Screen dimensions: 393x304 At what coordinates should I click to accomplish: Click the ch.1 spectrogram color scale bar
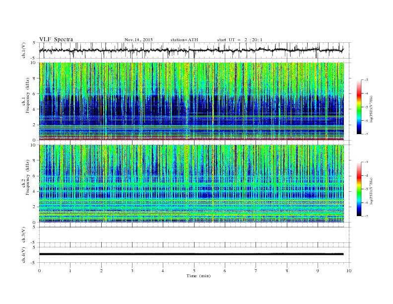click(x=359, y=107)
